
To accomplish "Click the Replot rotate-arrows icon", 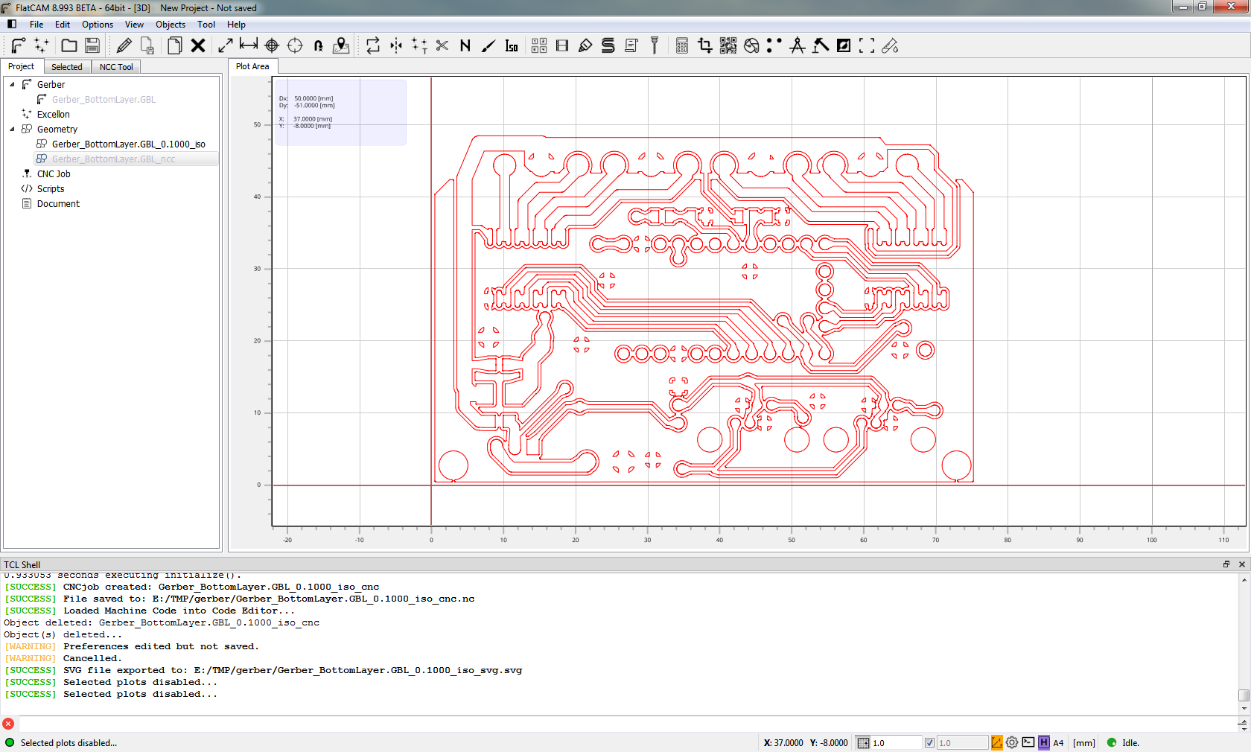I will [x=373, y=45].
